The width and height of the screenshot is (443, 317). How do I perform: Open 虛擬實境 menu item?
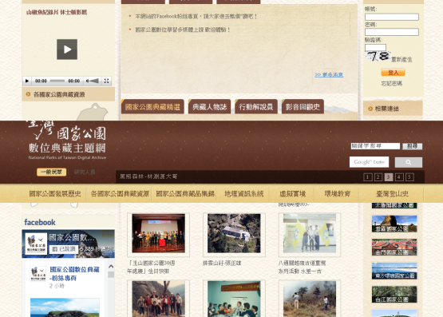click(292, 194)
